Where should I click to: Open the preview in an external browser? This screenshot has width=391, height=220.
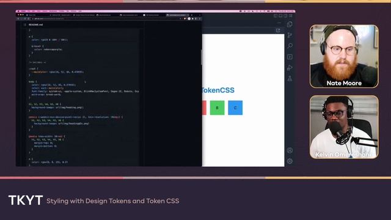pos(278,31)
